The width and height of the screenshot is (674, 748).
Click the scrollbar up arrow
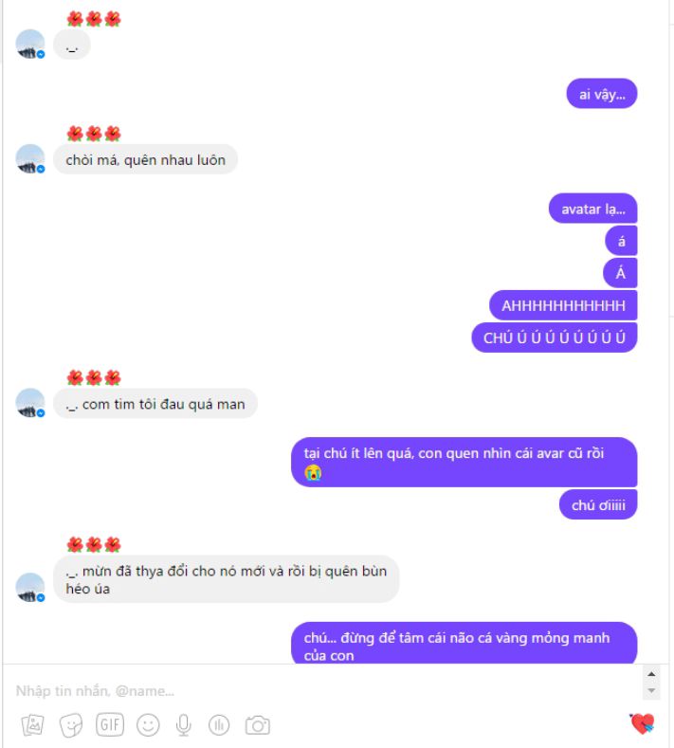coord(651,674)
